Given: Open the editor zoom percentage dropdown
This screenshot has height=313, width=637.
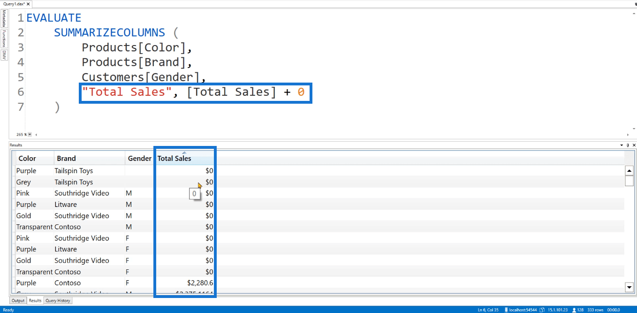Looking at the screenshot, I should [x=30, y=135].
